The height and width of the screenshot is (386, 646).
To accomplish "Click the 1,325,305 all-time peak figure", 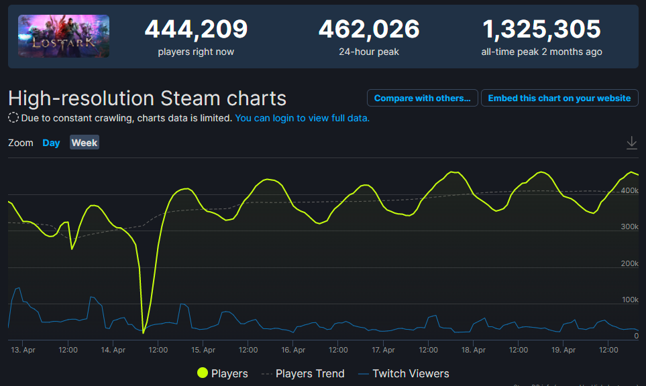I will (x=541, y=29).
